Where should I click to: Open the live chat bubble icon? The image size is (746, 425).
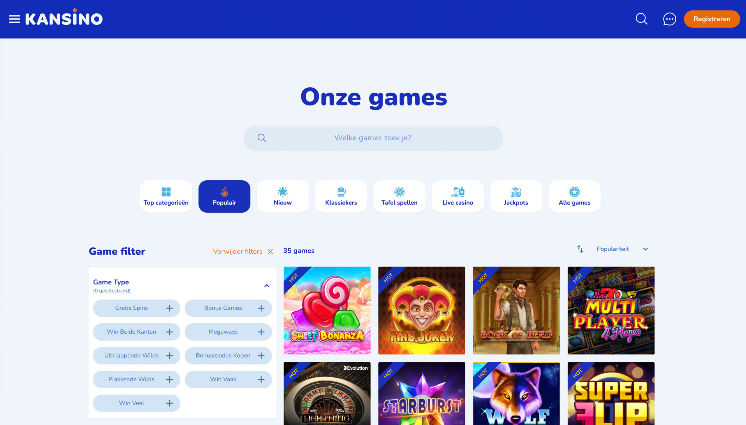(x=669, y=19)
